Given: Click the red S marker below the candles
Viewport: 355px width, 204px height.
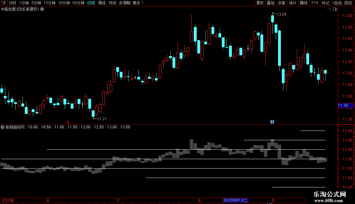Looking at the screenshot, I should [68, 122].
